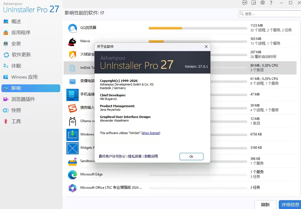Click the Windows download arrow app icon
This screenshot has height=209, width=301.
click(x=73, y=135)
